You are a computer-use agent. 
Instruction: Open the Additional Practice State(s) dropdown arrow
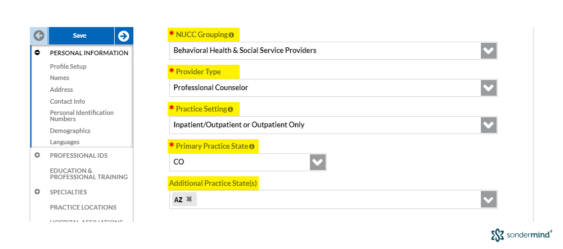(x=489, y=199)
